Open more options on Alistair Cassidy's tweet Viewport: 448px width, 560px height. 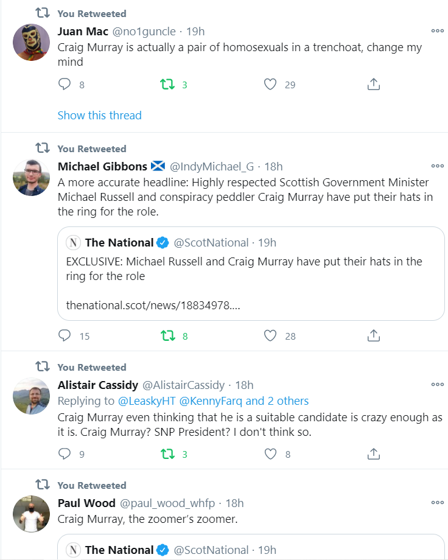pos(437,384)
